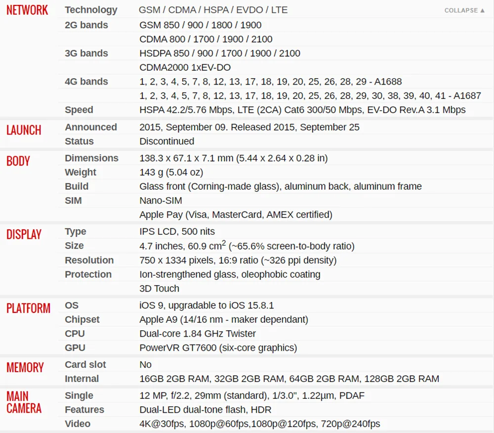The height and width of the screenshot is (433, 494).
Task: Click the A1688 4G bands row
Action: 271,82
